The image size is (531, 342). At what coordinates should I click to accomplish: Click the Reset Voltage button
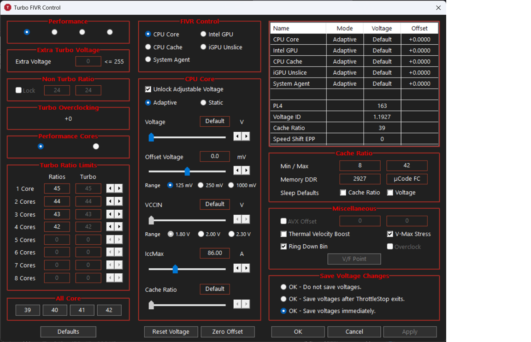(171, 332)
